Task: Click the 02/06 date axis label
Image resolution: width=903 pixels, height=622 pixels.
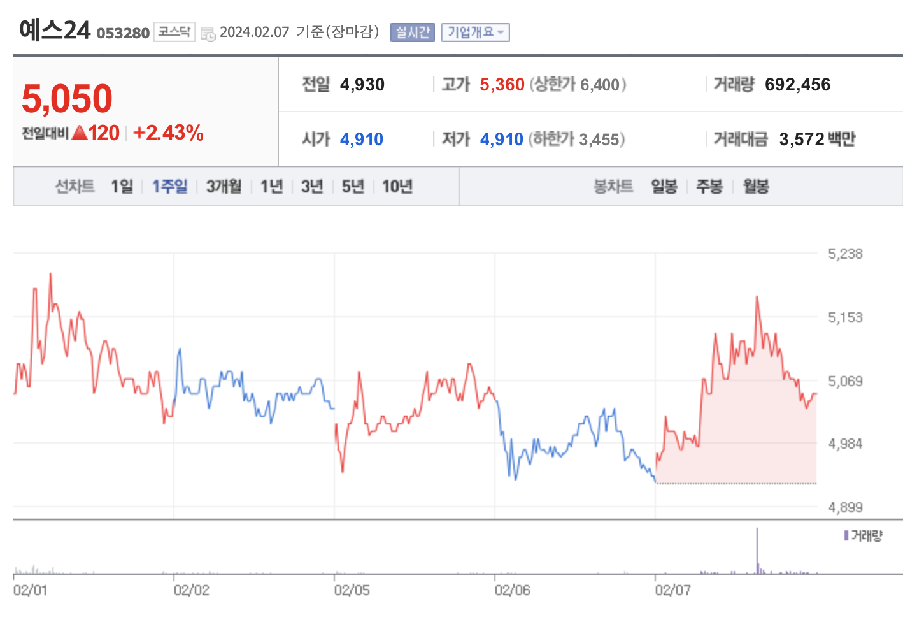Action: point(512,590)
